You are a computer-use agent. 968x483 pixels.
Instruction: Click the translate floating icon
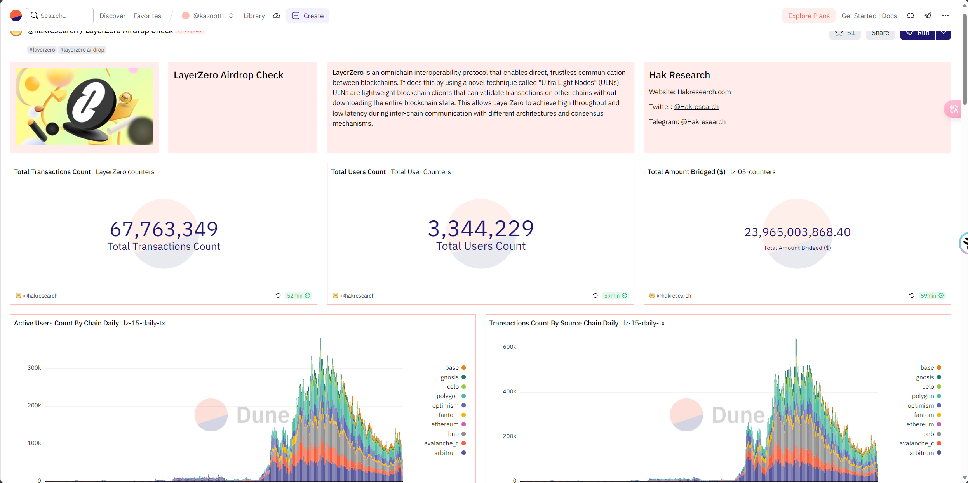(x=953, y=109)
